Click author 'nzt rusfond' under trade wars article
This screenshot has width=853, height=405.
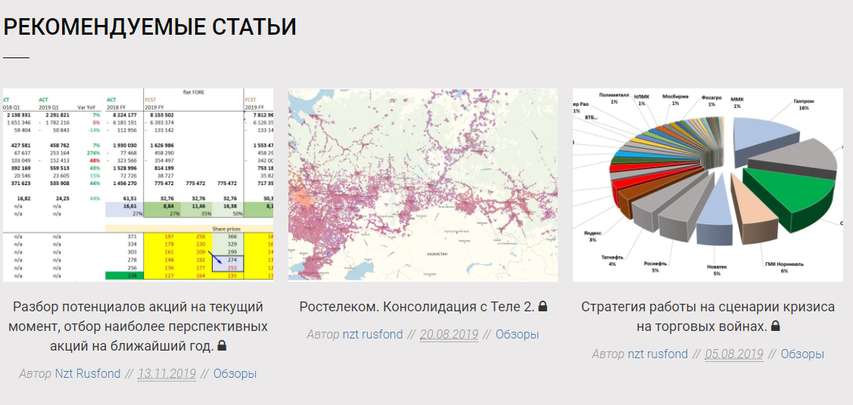658,354
